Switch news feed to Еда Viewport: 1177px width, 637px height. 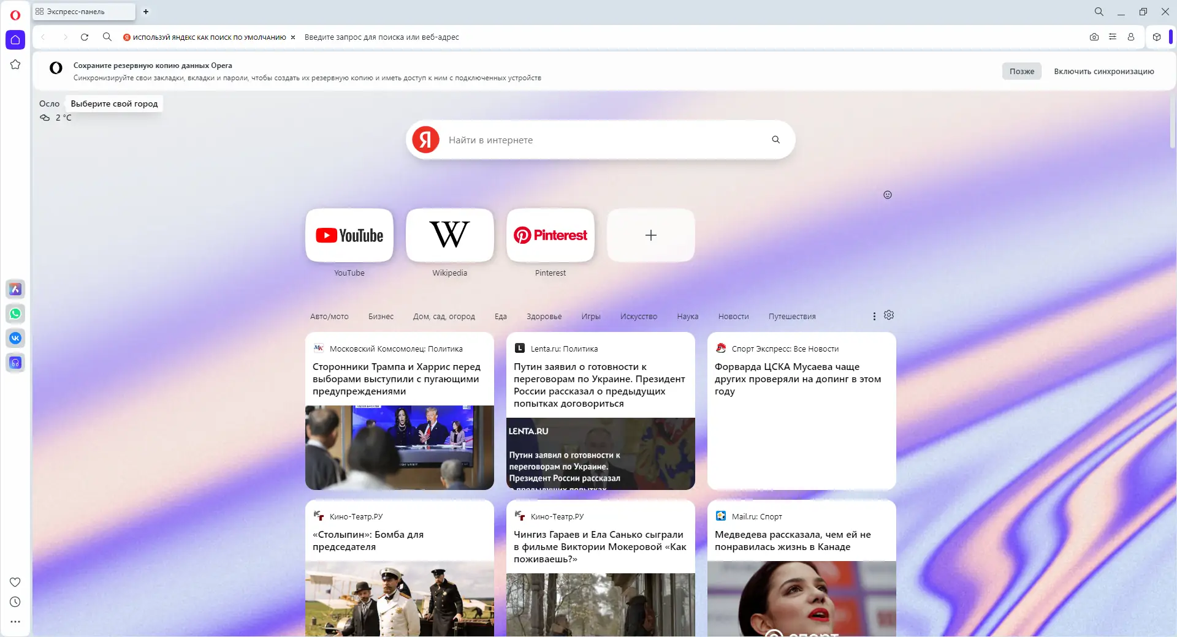[x=501, y=317]
